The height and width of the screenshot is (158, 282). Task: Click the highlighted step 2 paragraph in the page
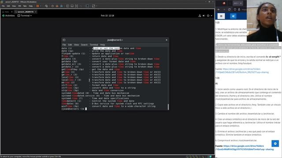pos(248,48)
